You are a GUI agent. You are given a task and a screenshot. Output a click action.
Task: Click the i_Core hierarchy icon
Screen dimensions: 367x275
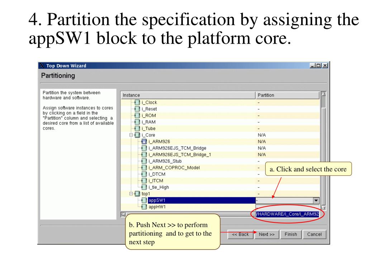[x=137, y=135]
